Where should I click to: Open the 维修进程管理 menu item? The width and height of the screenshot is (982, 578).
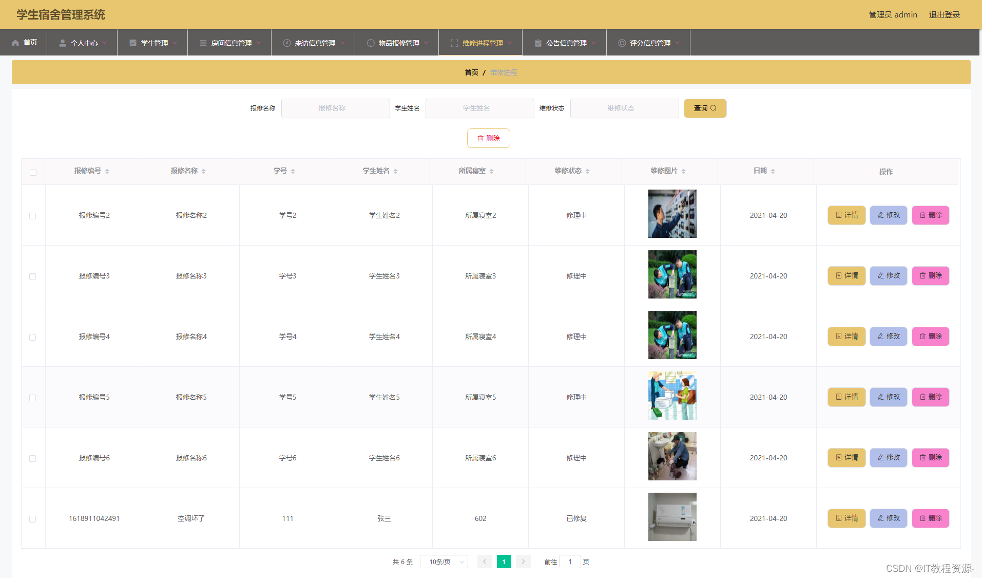[x=481, y=43]
